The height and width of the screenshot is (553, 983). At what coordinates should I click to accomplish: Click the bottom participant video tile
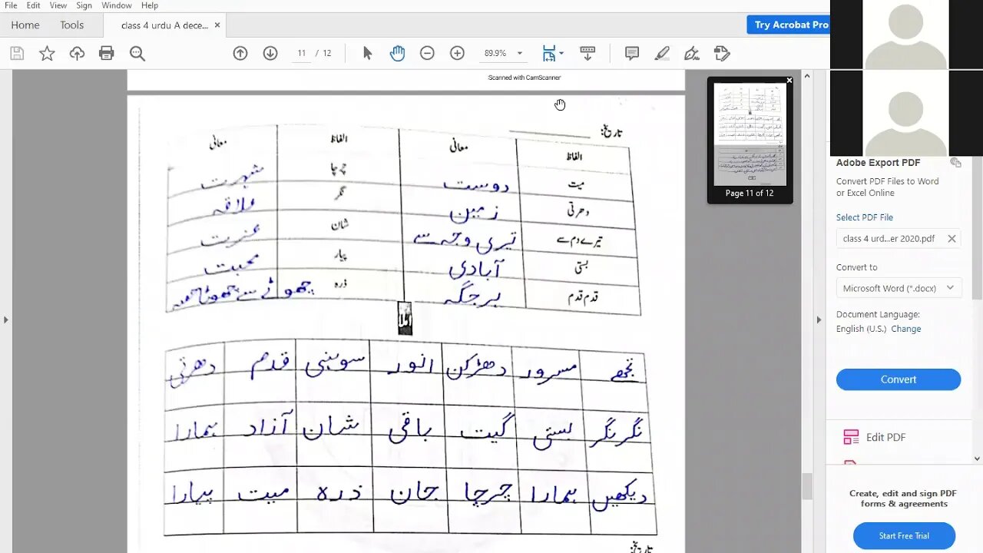click(906, 114)
